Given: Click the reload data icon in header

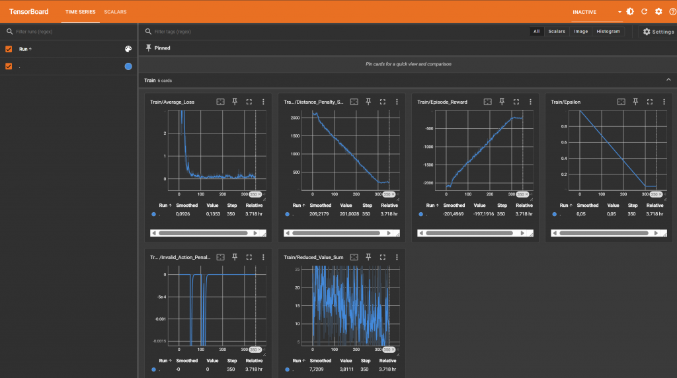Looking at the screenshot, I should coord(644,12).
